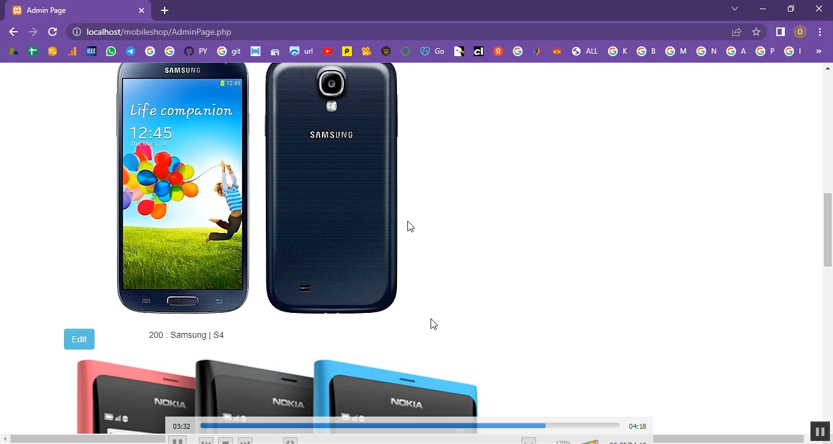Image resolution: width=833 pixels, height=444 pixels.
Task: Click the blue Edit button for Samsung S4
Action: tap(79, 339)
